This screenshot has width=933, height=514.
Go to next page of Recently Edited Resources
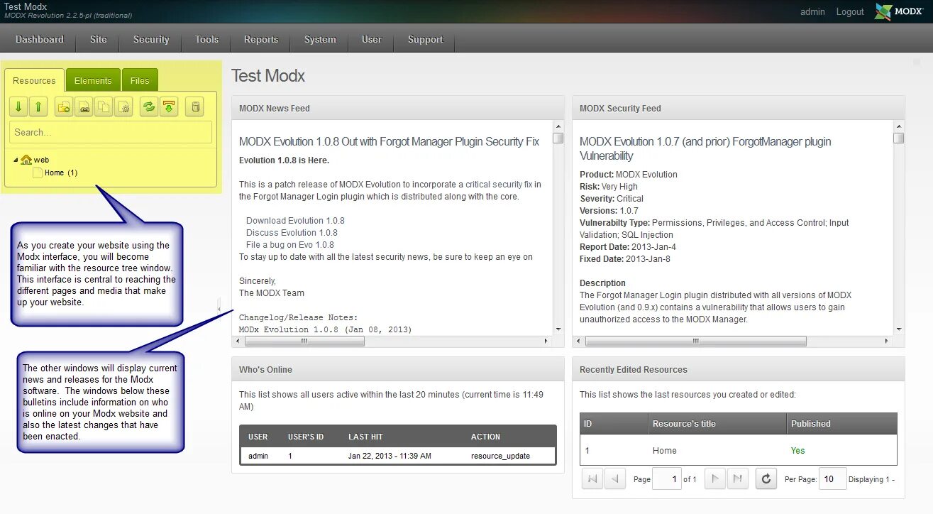coord(716,479)
